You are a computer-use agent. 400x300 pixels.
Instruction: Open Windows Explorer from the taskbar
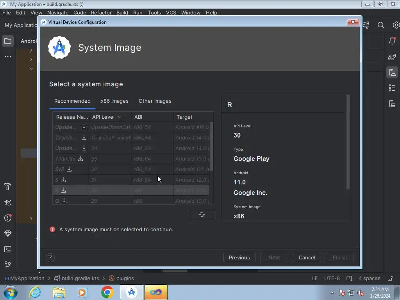(59, 292)
